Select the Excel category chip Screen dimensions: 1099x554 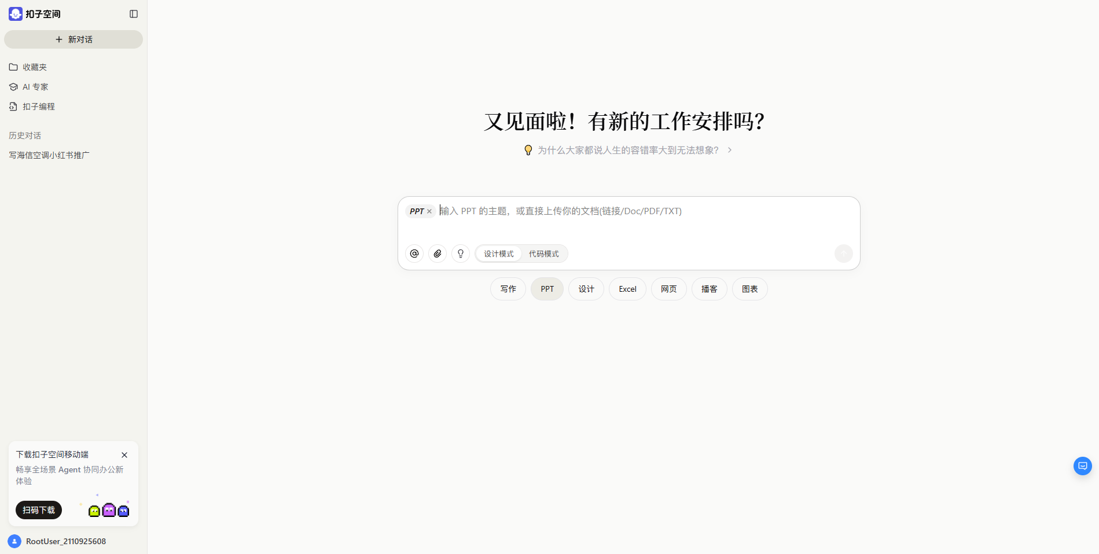[x=627, y=289]
